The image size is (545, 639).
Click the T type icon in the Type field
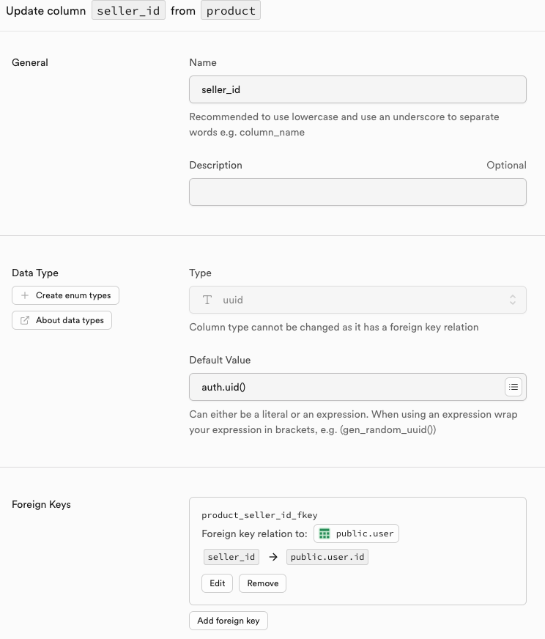click(x=207, y=300)
